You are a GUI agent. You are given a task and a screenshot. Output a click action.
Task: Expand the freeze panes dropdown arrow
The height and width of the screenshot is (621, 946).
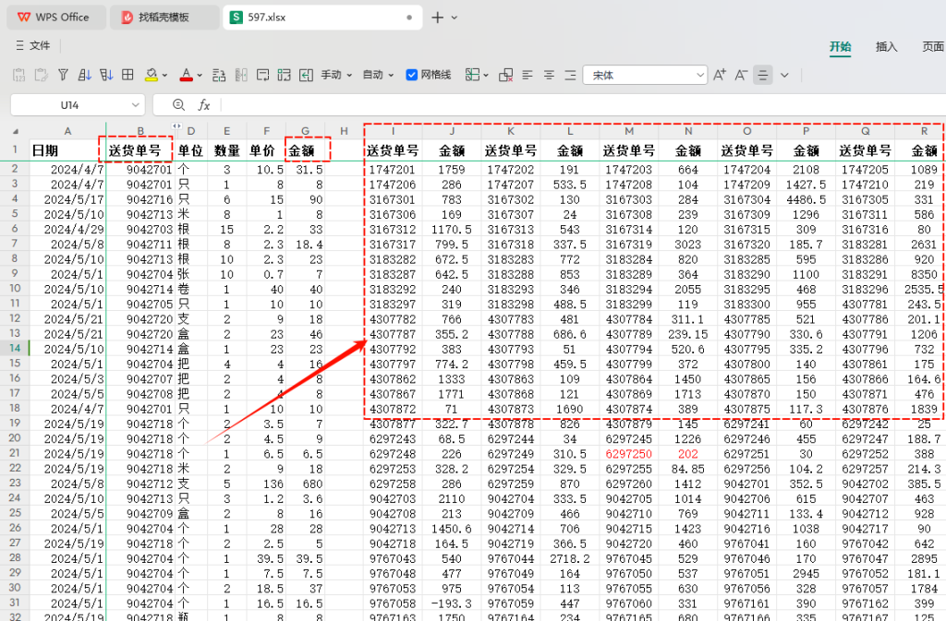pos(486,76)
